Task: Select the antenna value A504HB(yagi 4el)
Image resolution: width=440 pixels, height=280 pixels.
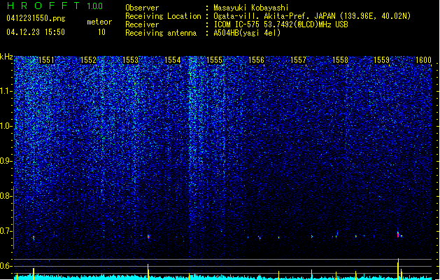Action: click(x=247, y=33)
